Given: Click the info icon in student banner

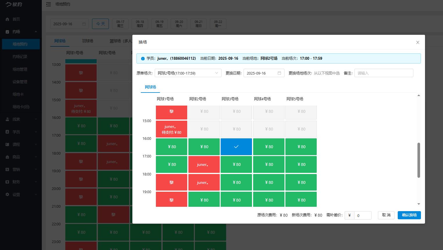Looking at the screenshot, I should [143, 59].
